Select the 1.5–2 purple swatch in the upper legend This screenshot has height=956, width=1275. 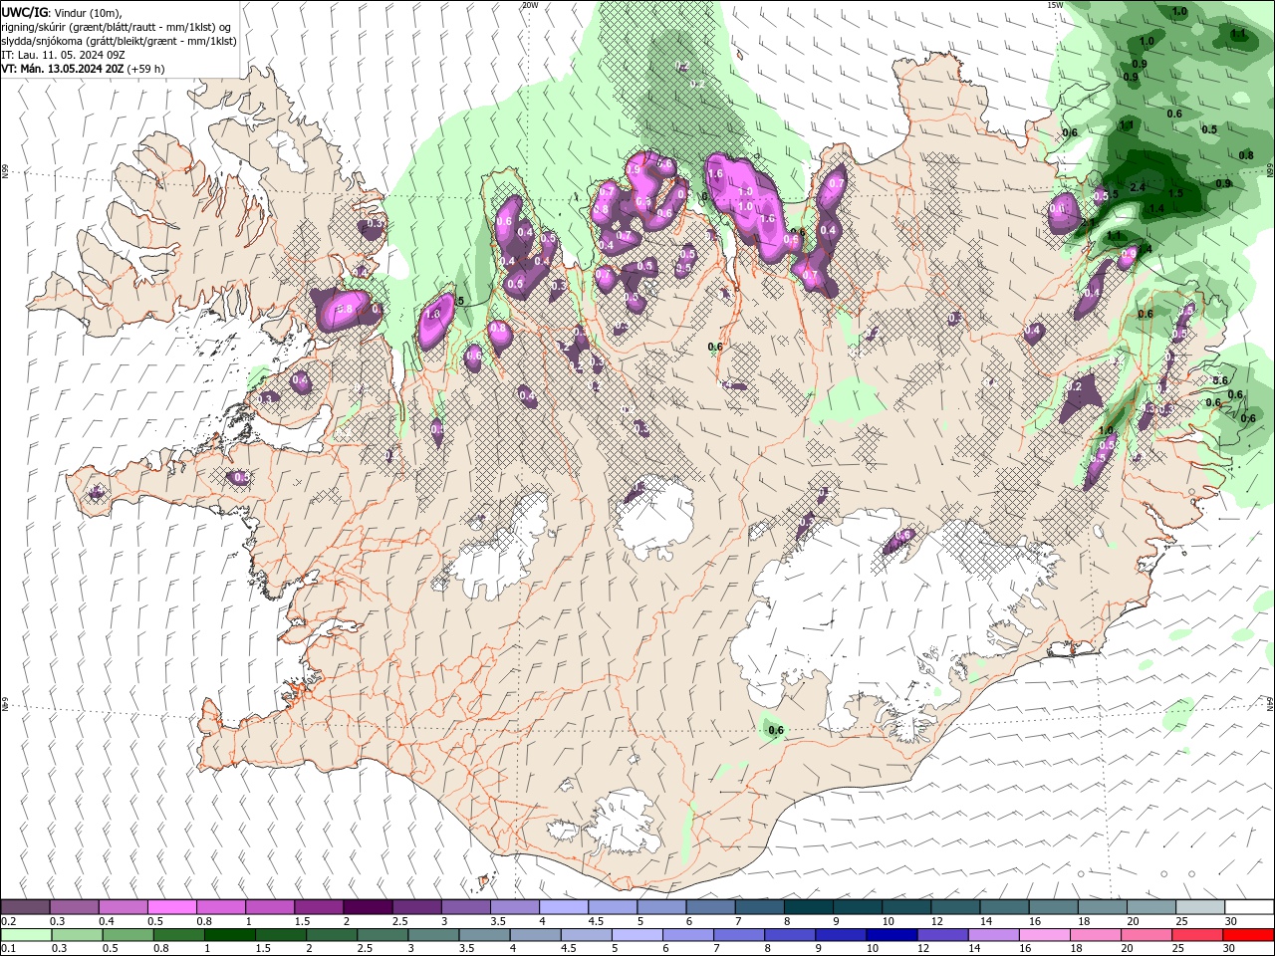318,907
